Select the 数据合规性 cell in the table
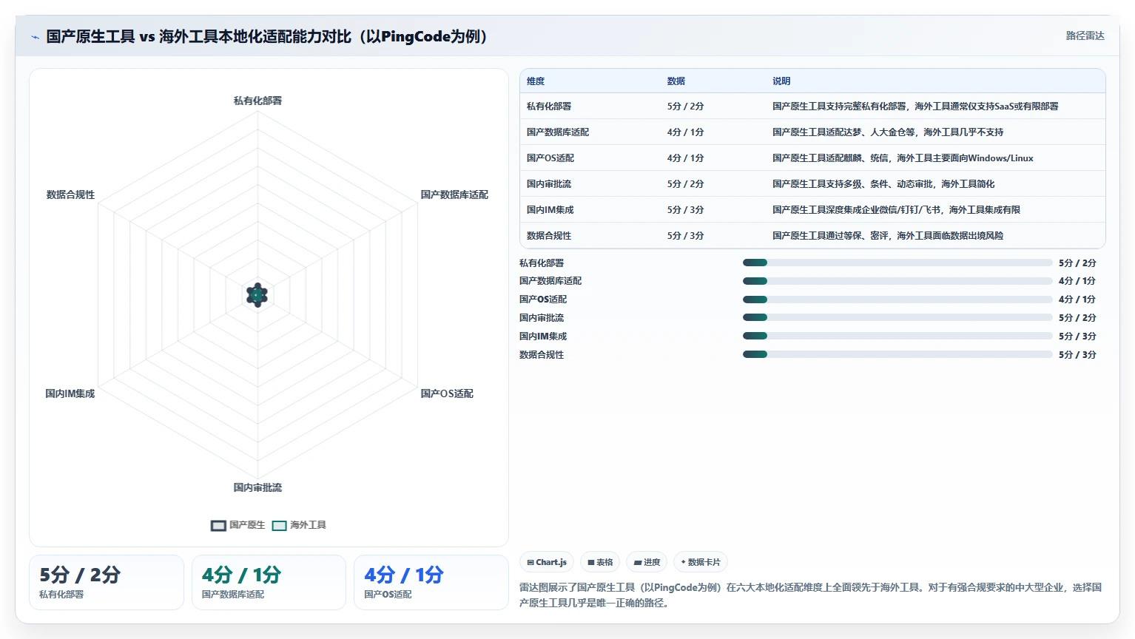Image resolution: width=1135 pixels, height=639 pixels. click(x=549, y=236)
